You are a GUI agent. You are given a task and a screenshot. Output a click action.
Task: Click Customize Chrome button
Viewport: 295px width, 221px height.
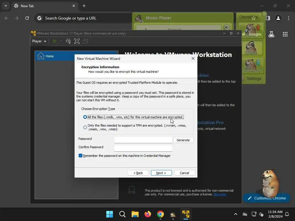(x=266, y=198)
